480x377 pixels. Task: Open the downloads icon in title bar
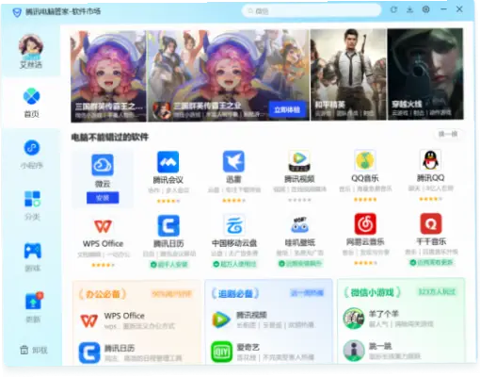(409, 9)
